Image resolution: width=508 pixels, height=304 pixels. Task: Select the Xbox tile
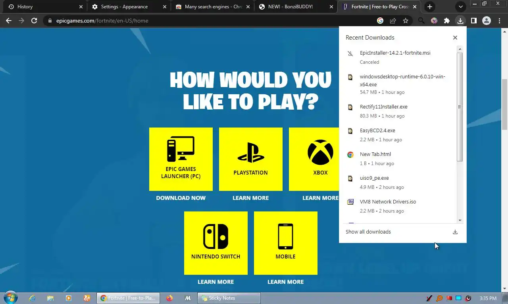point(314,159)
